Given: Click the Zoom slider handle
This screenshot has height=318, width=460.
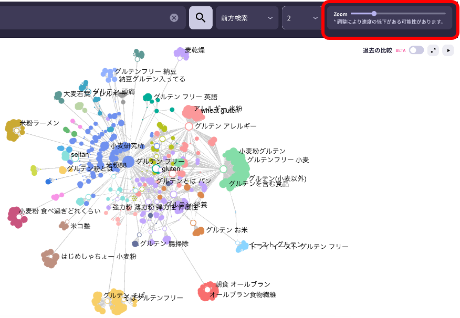Looking at the screenshot, I should click(374, 14).
